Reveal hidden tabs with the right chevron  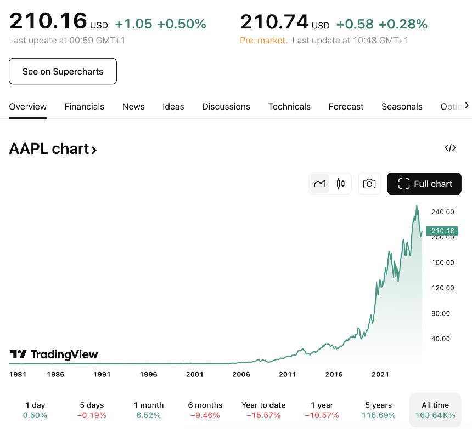click(x=468, y=106)
